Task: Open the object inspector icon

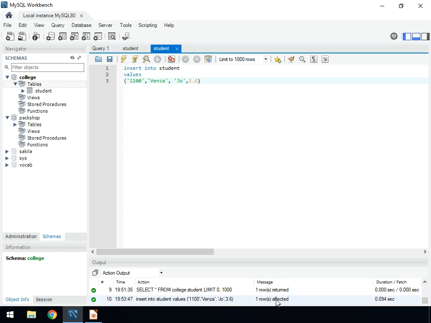Action: pos(36,36)
